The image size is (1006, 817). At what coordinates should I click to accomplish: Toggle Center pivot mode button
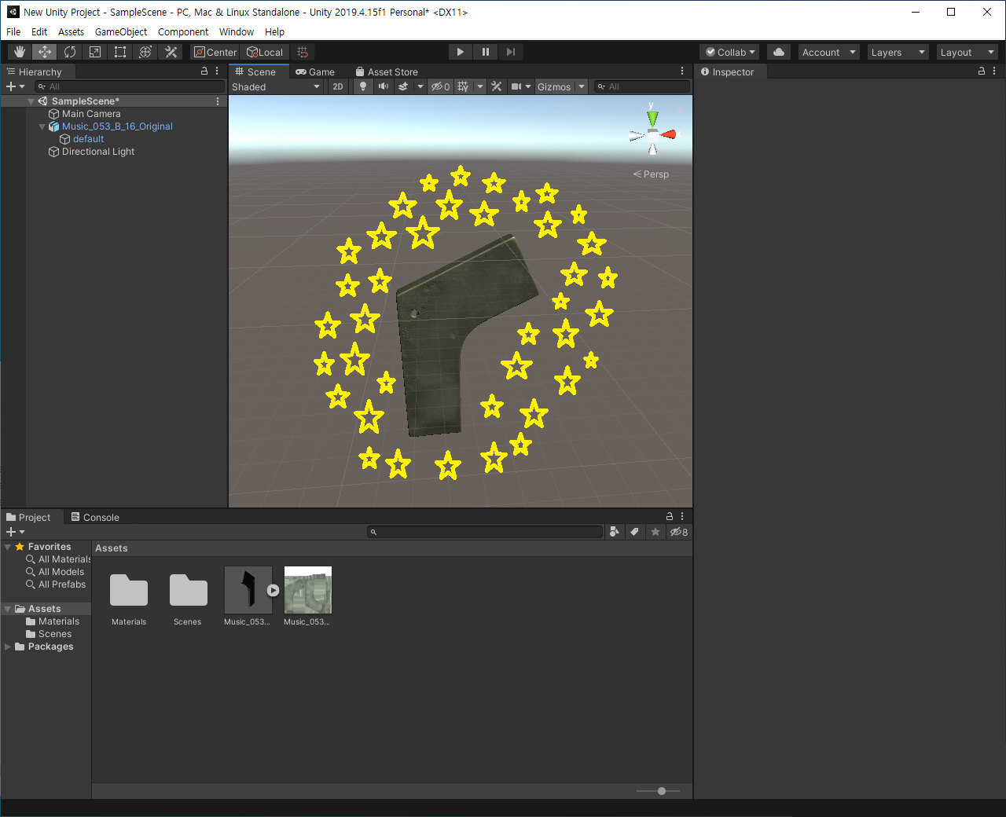216,52
